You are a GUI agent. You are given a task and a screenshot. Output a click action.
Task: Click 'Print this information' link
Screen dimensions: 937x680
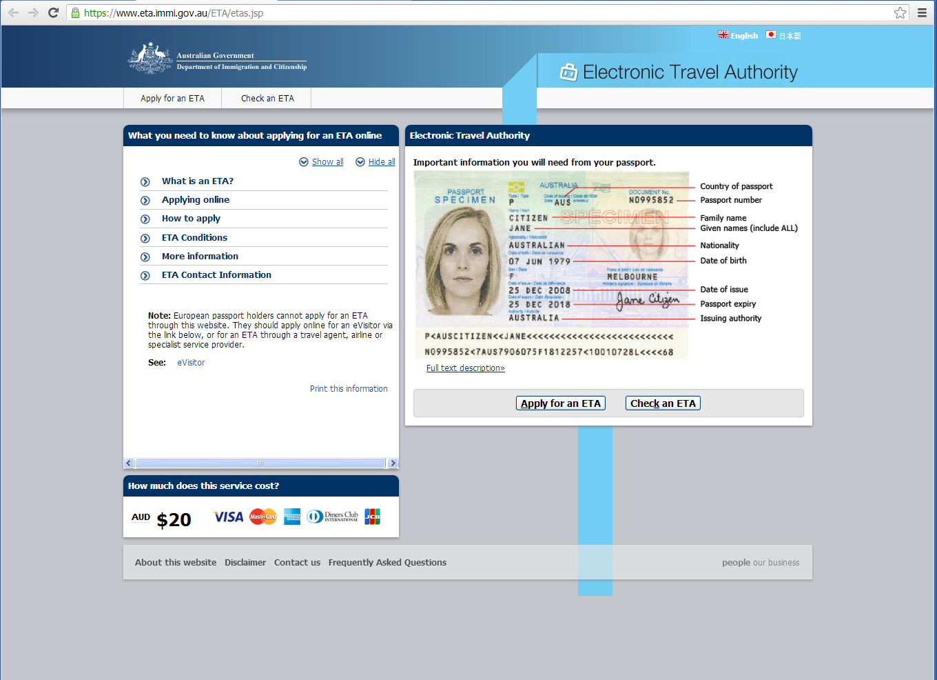click(x=349, y=389)
